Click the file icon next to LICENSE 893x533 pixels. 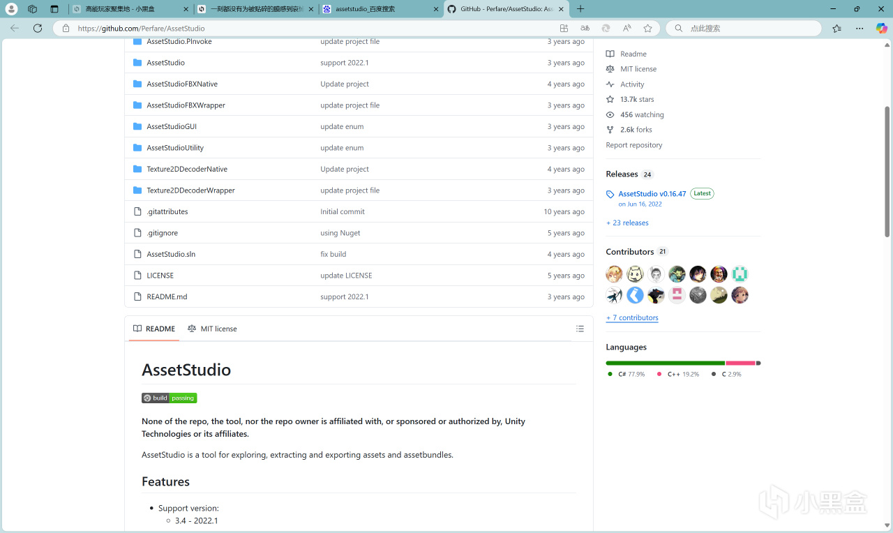tap(137, 276)
